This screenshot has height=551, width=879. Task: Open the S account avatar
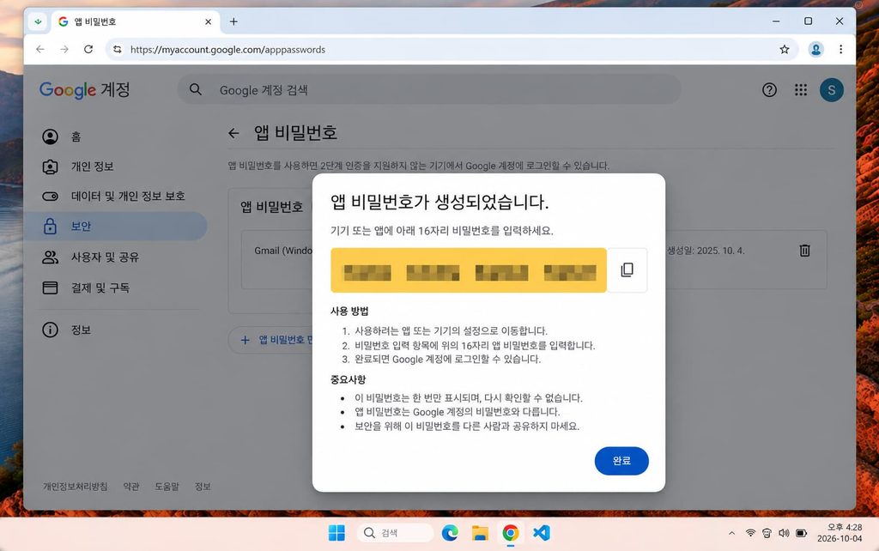(831, 89)
